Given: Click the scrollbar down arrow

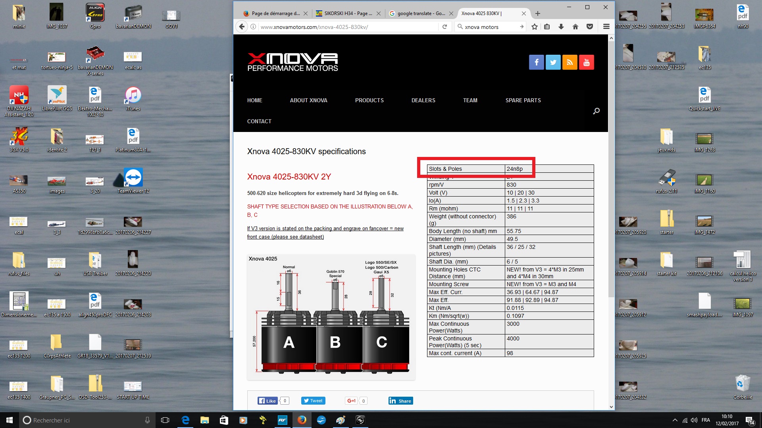Looking at the screenshot, I should (611, 407).
